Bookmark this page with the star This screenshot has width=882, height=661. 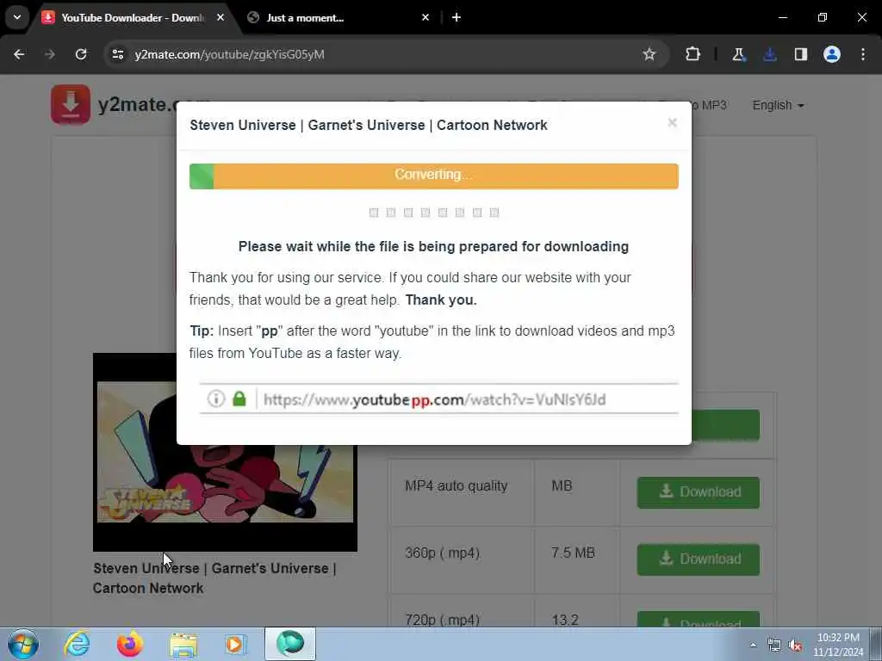[649, 54]
